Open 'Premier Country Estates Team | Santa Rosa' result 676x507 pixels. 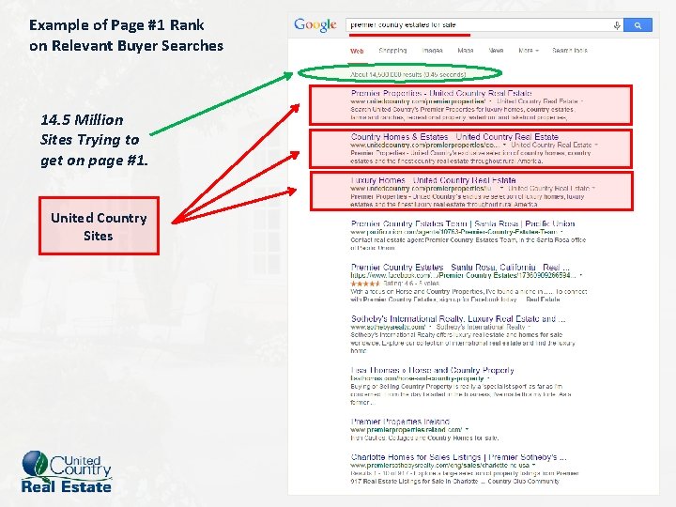(x=463, y=223)
